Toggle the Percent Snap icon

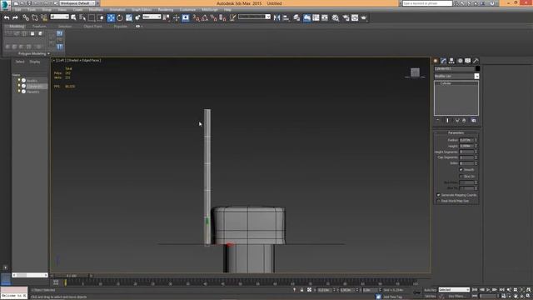[x=213, y=17]
